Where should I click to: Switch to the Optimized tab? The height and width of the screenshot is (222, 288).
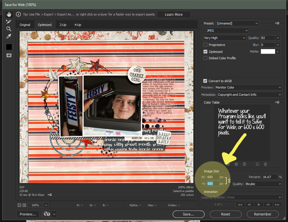pos(45,25)
